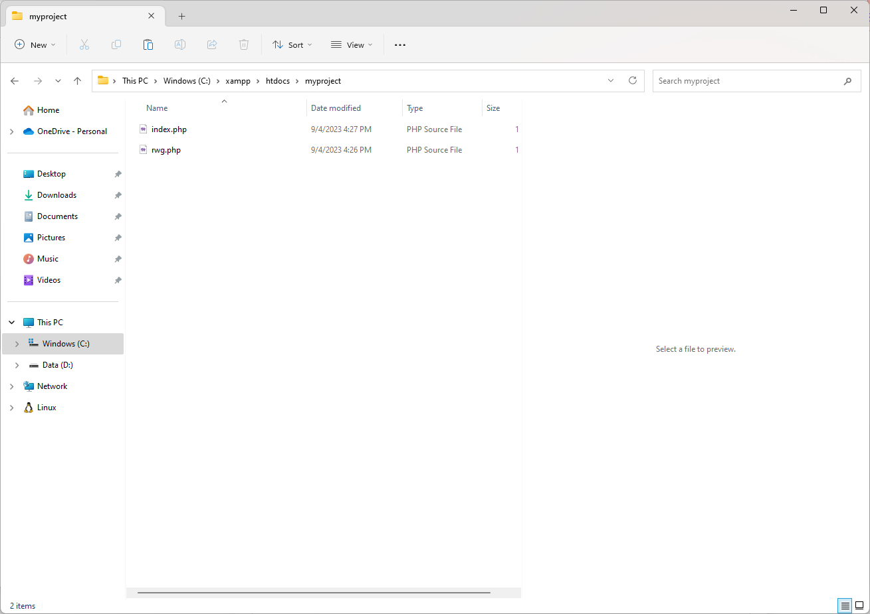870x614 pixels.
Task: Go back with the left arrow
Action: point(15,81)
